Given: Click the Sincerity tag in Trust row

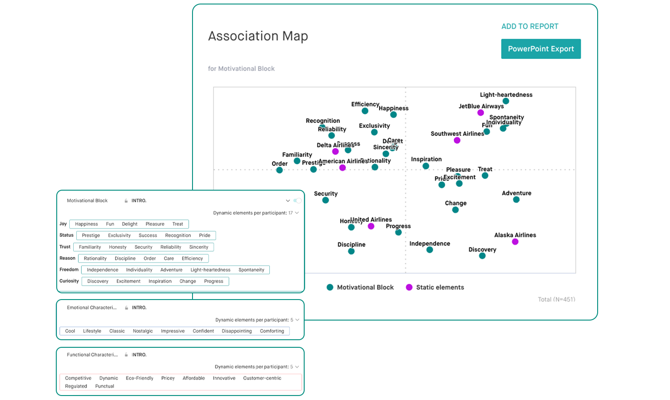Looking at the screenshot, I should click(199, 247).
